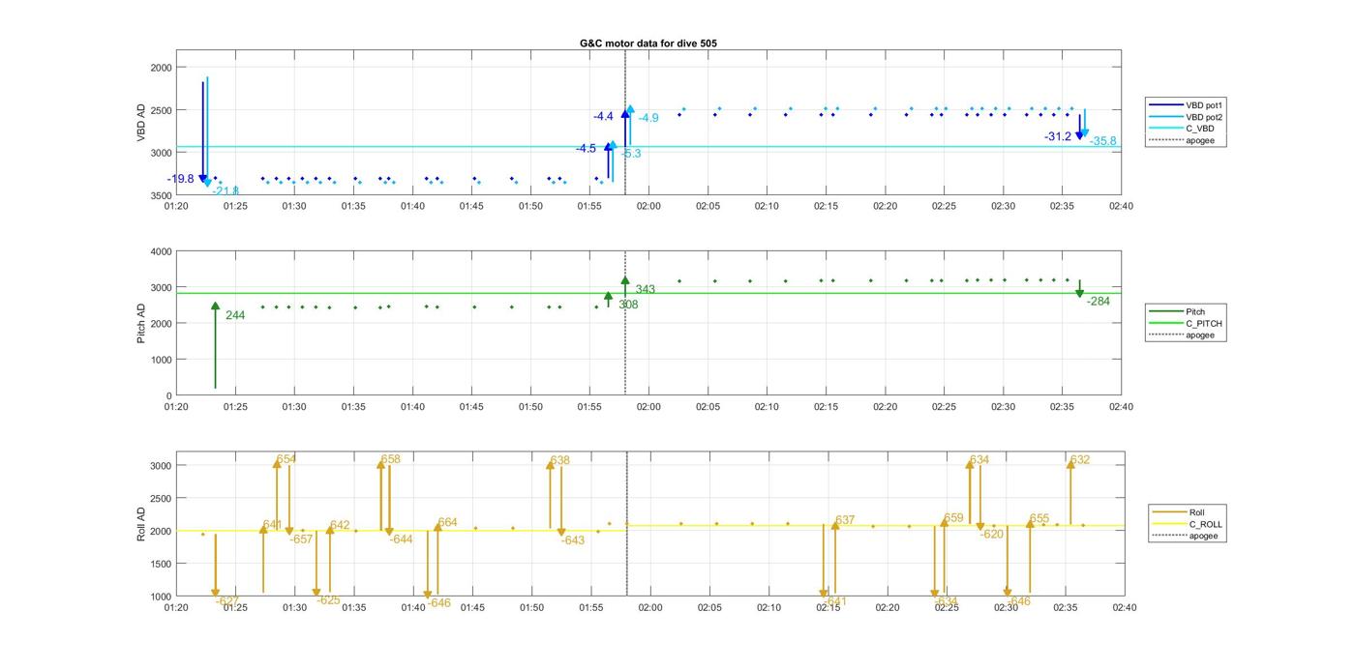This screenshot has height=670, width=1355.
Task: Click the '3500' tick on the VBD axis
Action: click(162, 195)
